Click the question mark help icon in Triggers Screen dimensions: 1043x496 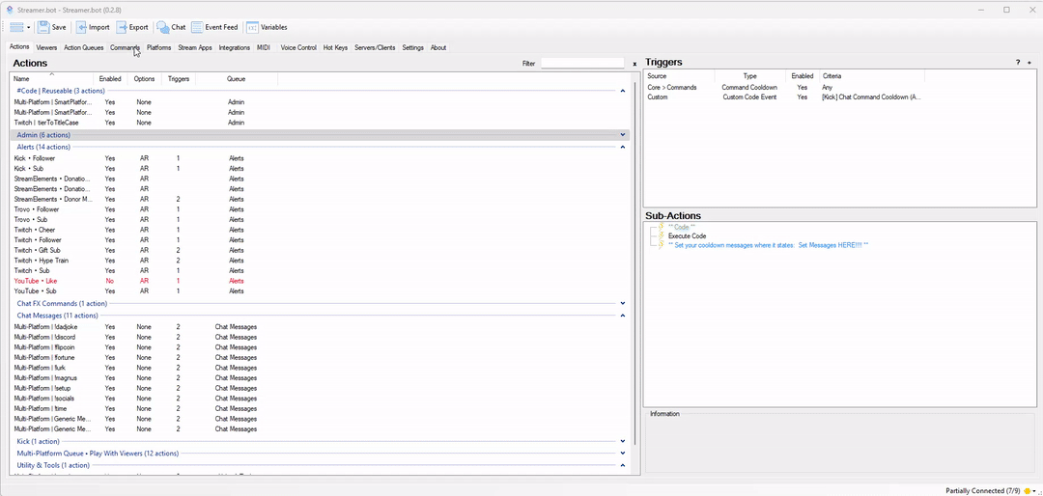pos(1017,63)
